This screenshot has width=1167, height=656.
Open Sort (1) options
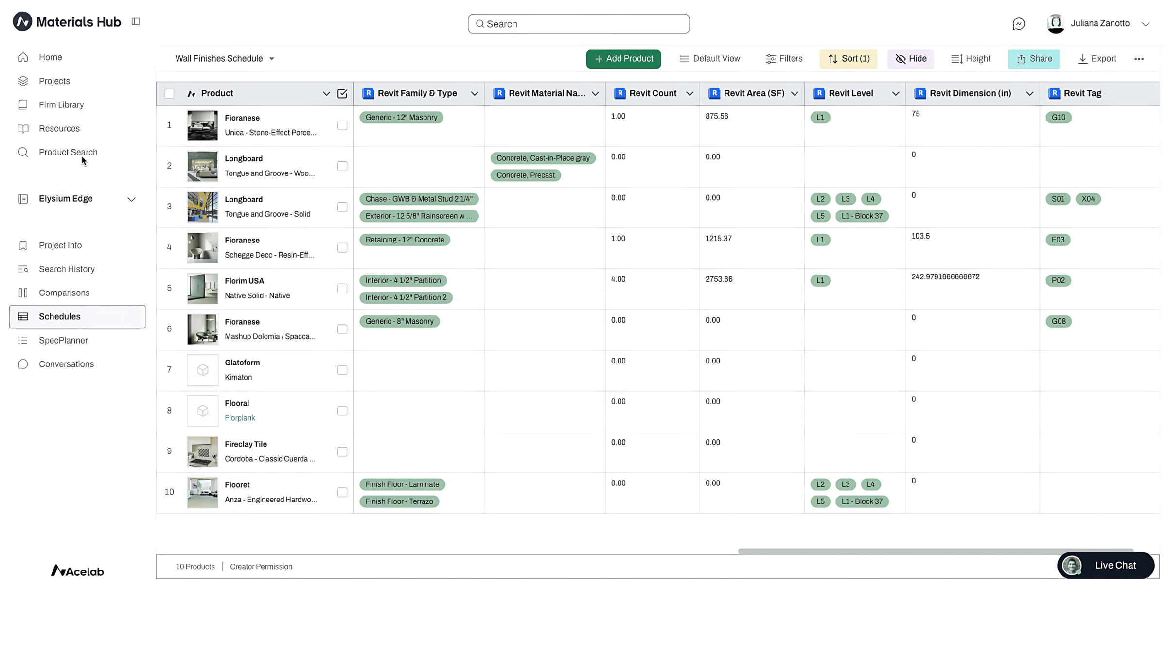pyautogui.click(x=849, y=59)
